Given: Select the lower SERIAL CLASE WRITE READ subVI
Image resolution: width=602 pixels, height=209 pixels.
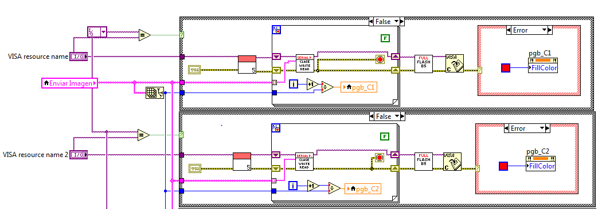Looking at the screenshot, I should pos(304,161).
